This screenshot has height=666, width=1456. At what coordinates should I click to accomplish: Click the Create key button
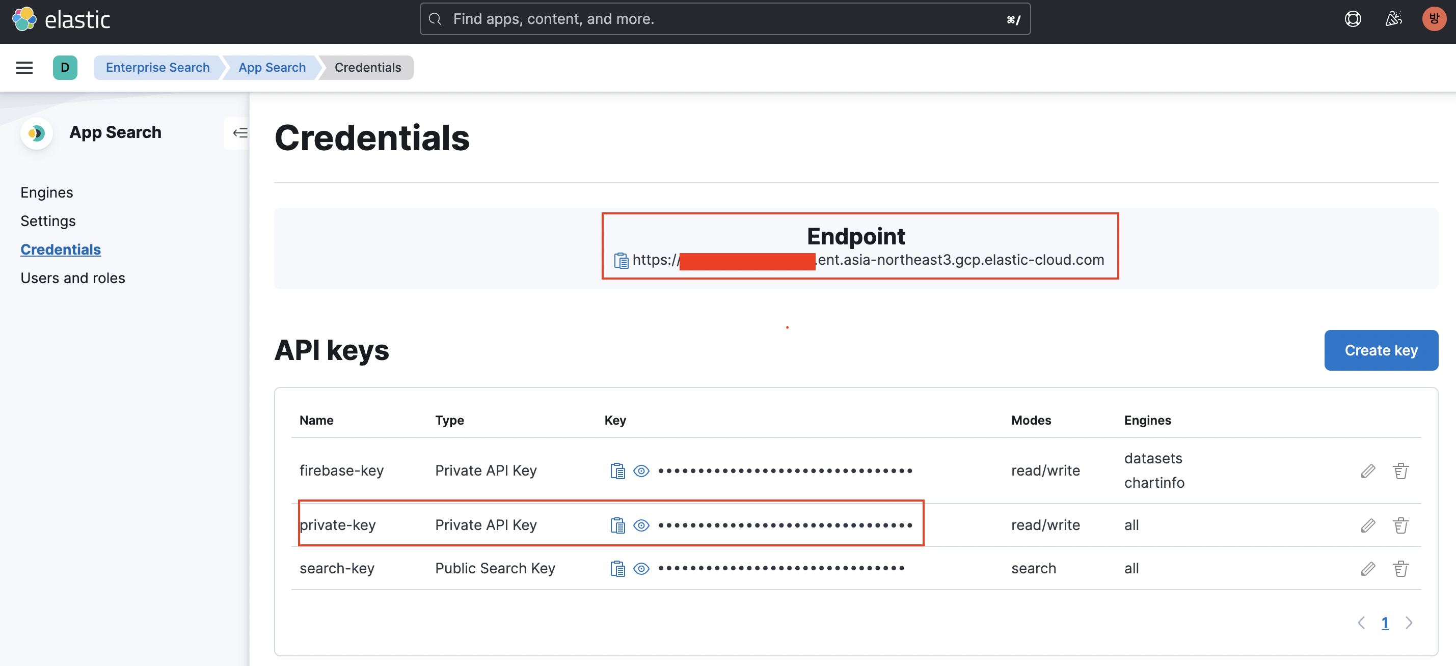[1380, 350]
